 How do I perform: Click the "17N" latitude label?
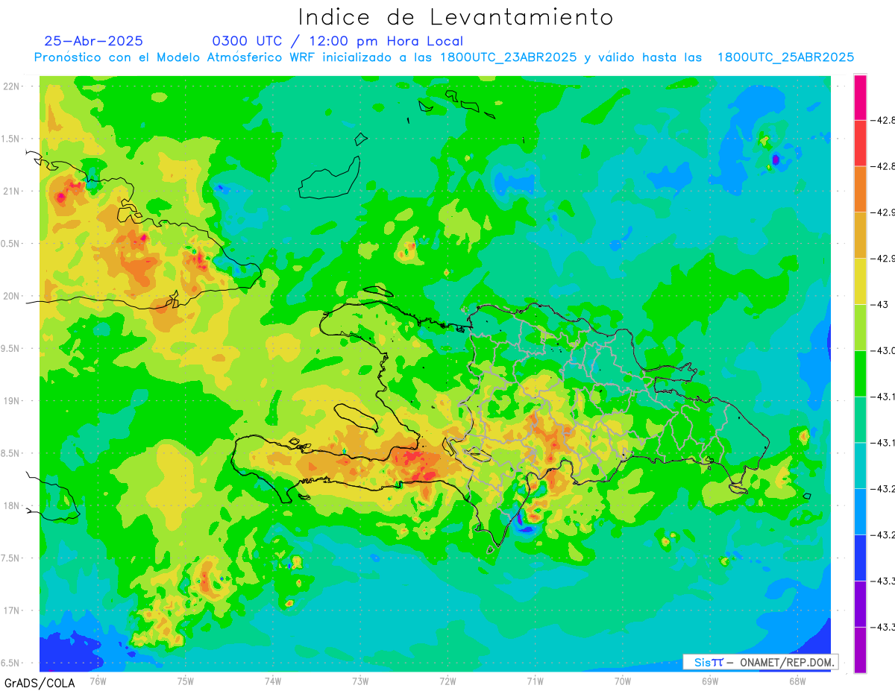coord(13,610)
